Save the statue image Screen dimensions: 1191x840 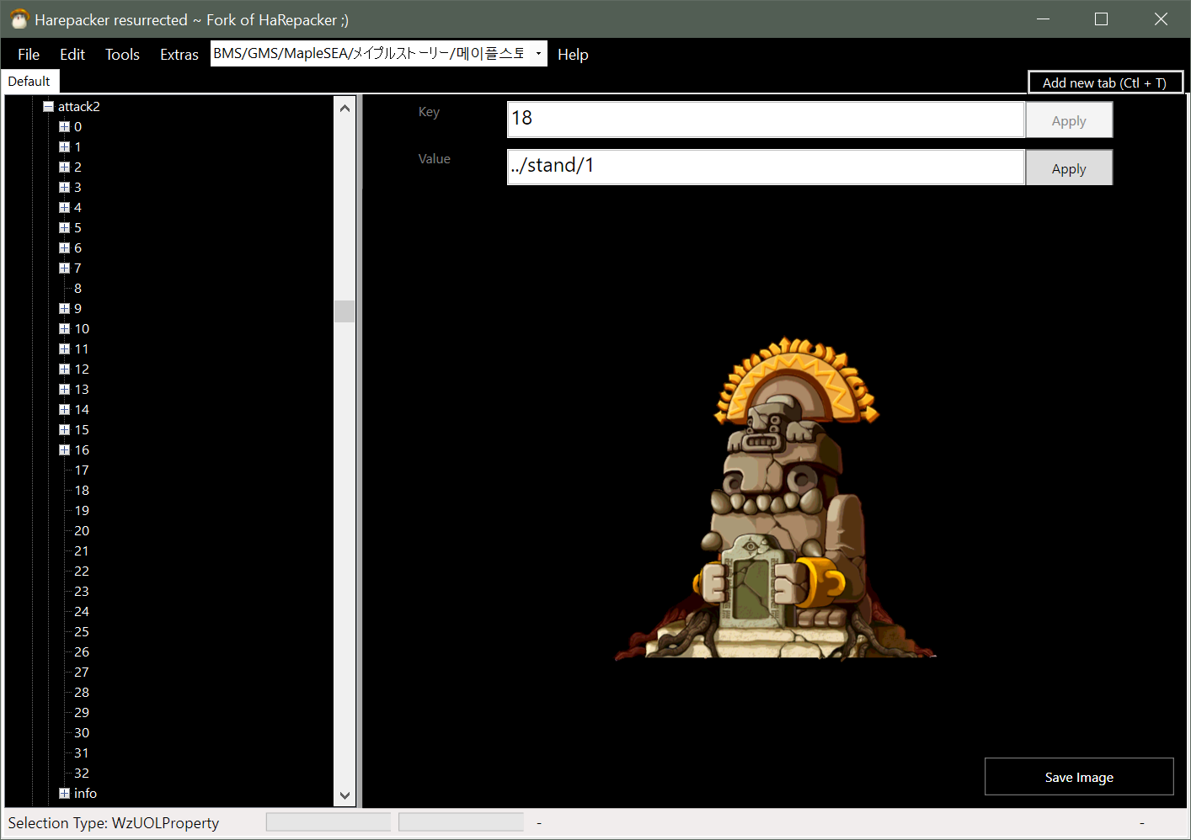pos(1078,776)
